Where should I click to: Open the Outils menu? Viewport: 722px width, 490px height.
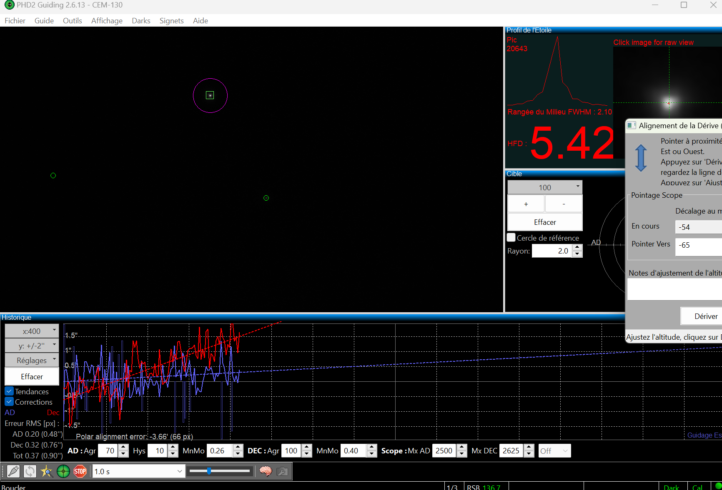(x=72, y=21)
